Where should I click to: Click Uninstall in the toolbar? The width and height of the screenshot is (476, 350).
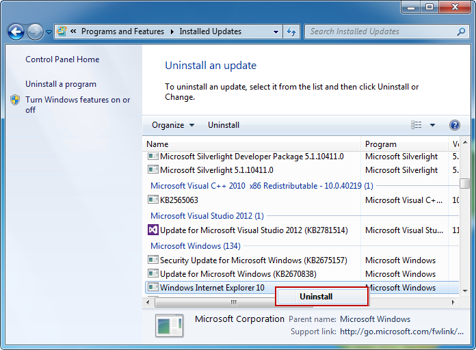pyautogui.click(x=224, y=125)
